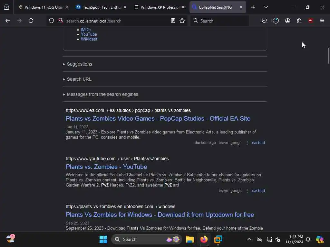Viewport: 330px width, 247px height.
Task: Open weather widget on taskbar
Action: pos(11,239)
